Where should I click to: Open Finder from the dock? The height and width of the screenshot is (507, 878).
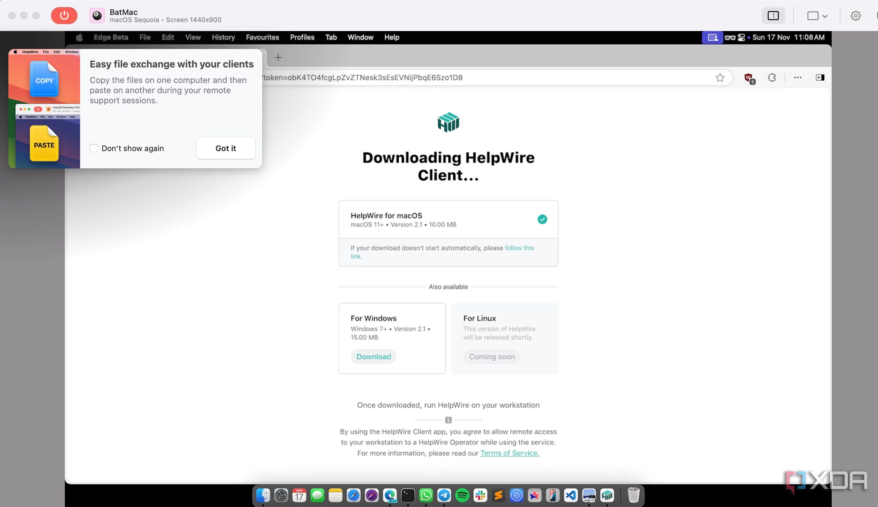[263, 495]
